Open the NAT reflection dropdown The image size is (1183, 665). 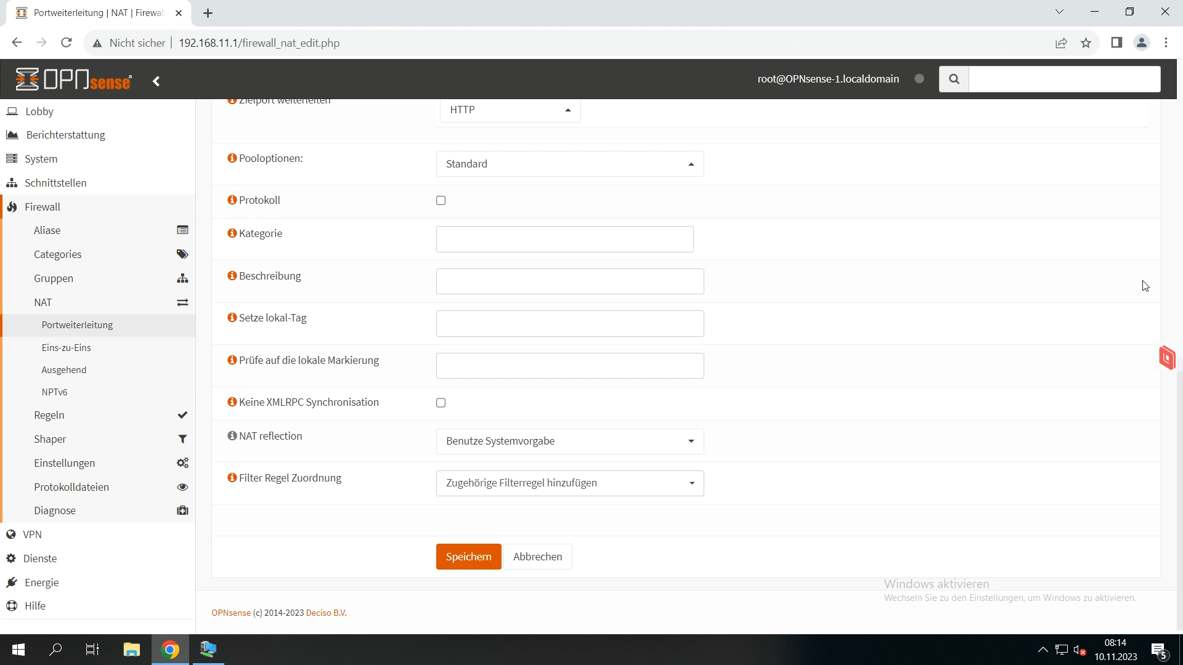tap(569, 441)
